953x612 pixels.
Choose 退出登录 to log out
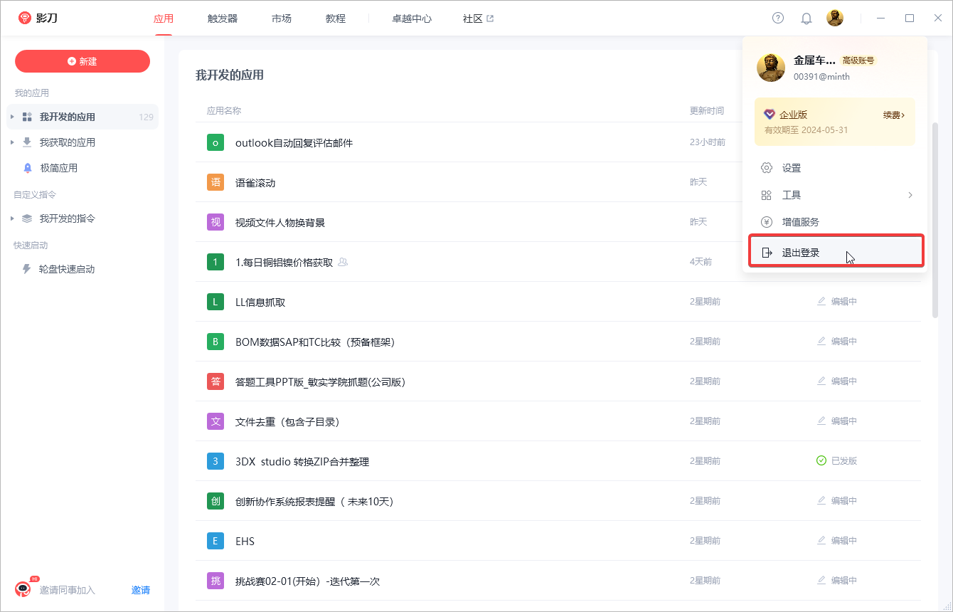pyautogui.click(x=836, y=252)
